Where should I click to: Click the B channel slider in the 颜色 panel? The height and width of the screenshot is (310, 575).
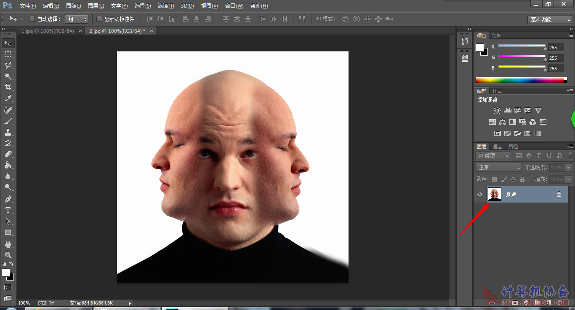point(522,67)
